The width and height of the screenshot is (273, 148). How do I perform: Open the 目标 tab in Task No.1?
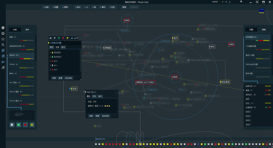click(94, 96)
